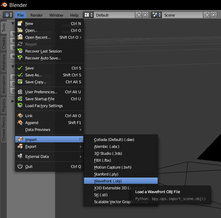Choose Stl (.stl) import
Screen dimensions: 221x218
point(107,195)
